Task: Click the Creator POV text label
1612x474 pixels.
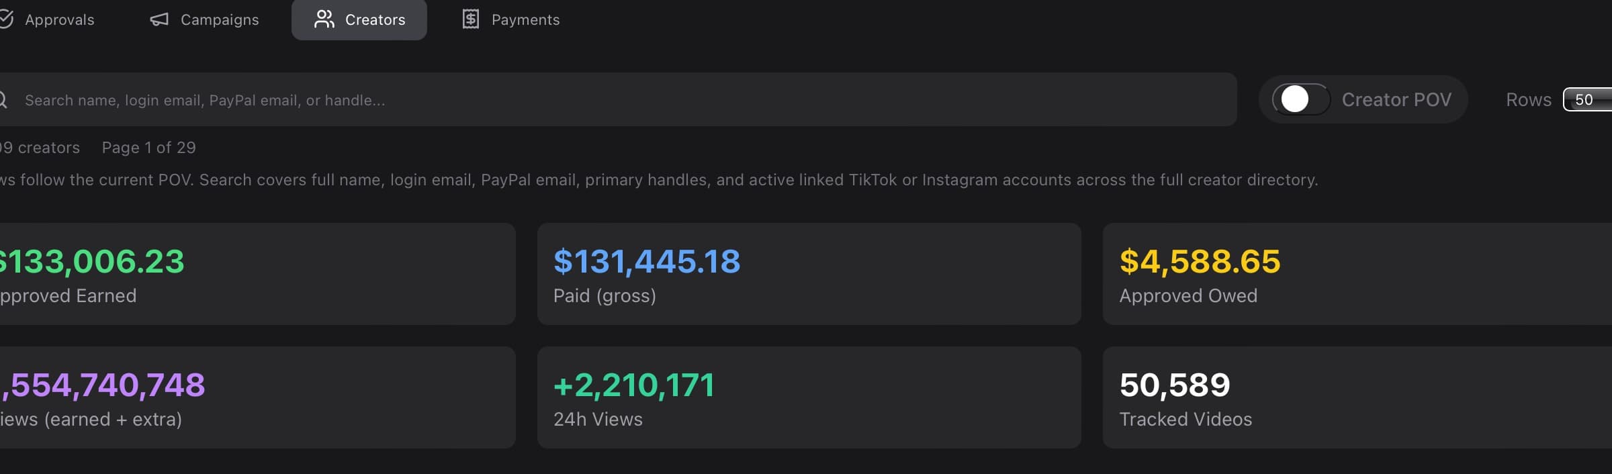Action: pos(1396,100)
